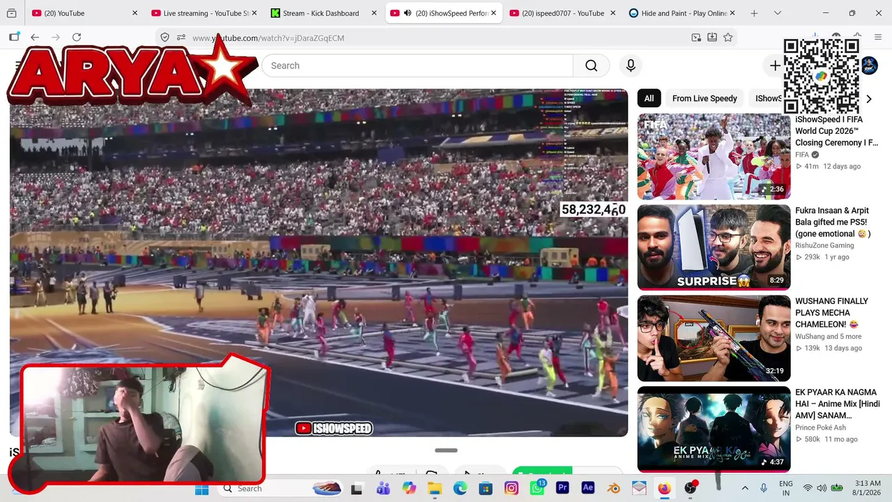Click the install app icon in address bar

click(712, 38)
